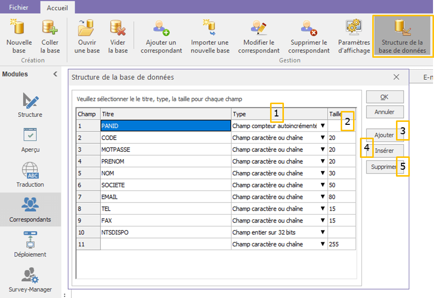
Task: Click the Insérer button
Action: (x=385, y=150)
